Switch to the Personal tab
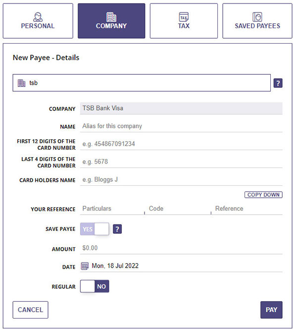This screenshot has height=335, width=297. pyautogui.click(x=38, y=21)
